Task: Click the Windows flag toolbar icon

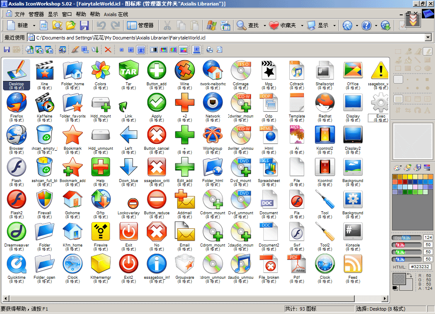Action: [x=212, y=25]
